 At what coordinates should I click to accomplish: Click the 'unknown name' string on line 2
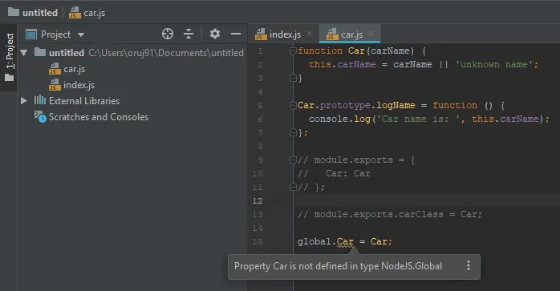pyautogui.click(x=493, y=64)
